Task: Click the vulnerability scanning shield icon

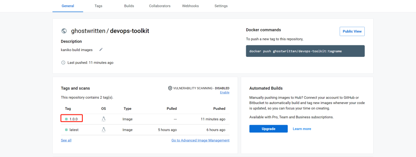Action: coord(170,88)
